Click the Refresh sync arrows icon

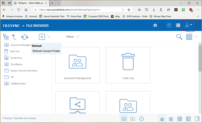coord(25,37)
